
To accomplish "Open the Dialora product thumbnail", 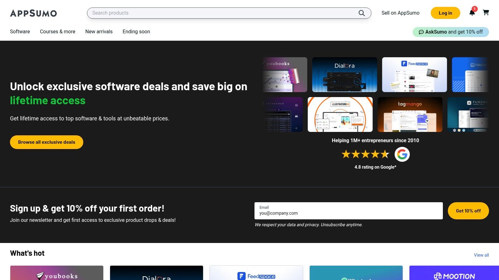I will coord(344,74).
